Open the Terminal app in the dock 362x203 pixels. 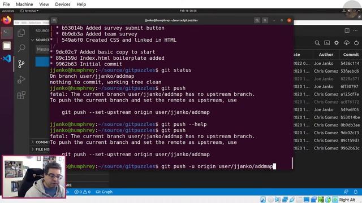[7, 33]
